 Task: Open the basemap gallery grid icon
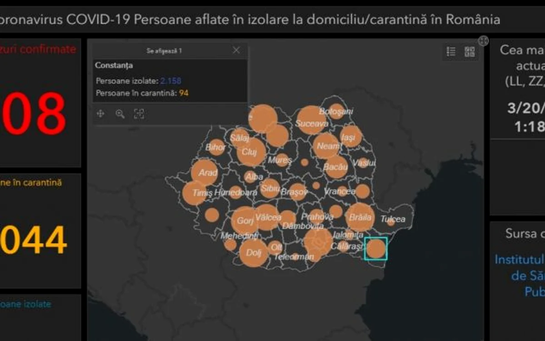coord(470,51)
